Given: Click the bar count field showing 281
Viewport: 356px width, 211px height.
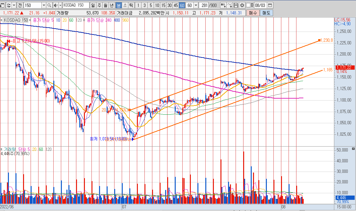Looking at the screenshot, I should pyautogui.click(x=204, y=5).
